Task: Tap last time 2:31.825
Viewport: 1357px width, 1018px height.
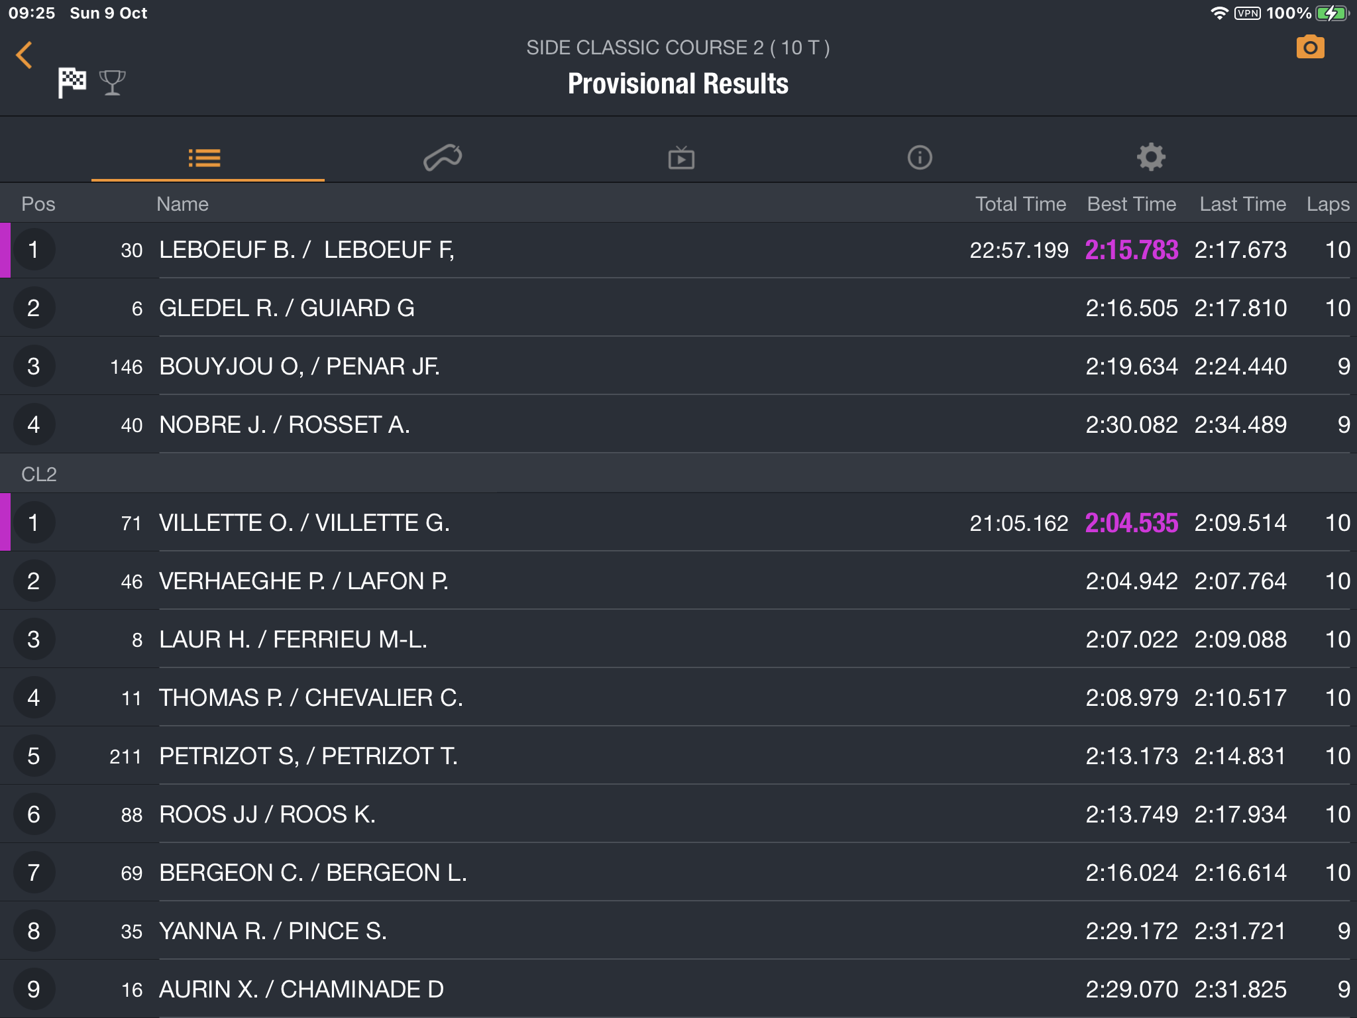Action: click(1240, 990)
